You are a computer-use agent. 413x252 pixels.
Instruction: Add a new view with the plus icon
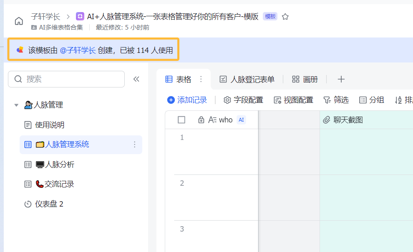[341, 79]
